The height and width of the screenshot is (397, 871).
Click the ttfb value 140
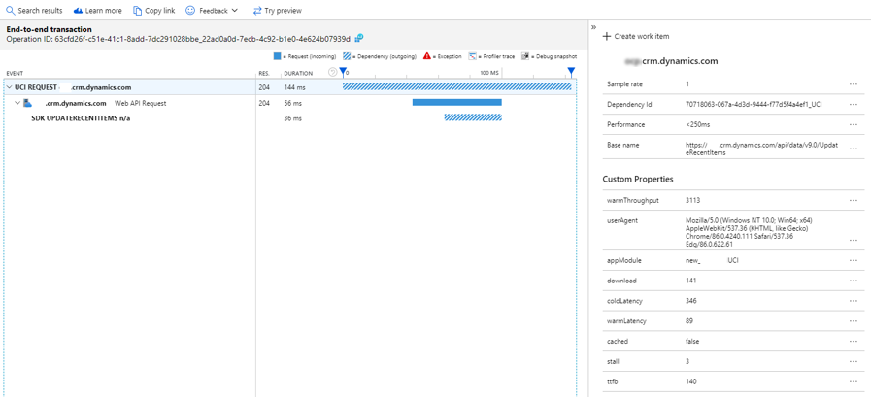tap(691, 381)
